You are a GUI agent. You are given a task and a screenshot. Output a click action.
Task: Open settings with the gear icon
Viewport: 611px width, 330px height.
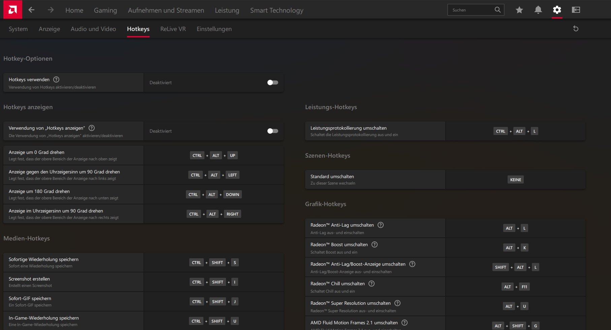pos(557,10)
